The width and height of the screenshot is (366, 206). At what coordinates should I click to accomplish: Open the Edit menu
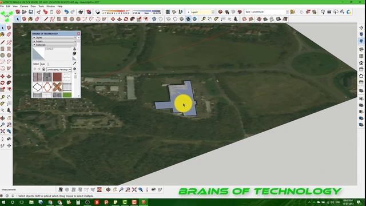8,6
